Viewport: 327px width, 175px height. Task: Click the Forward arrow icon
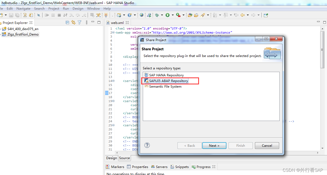click(x=253, y=15)
